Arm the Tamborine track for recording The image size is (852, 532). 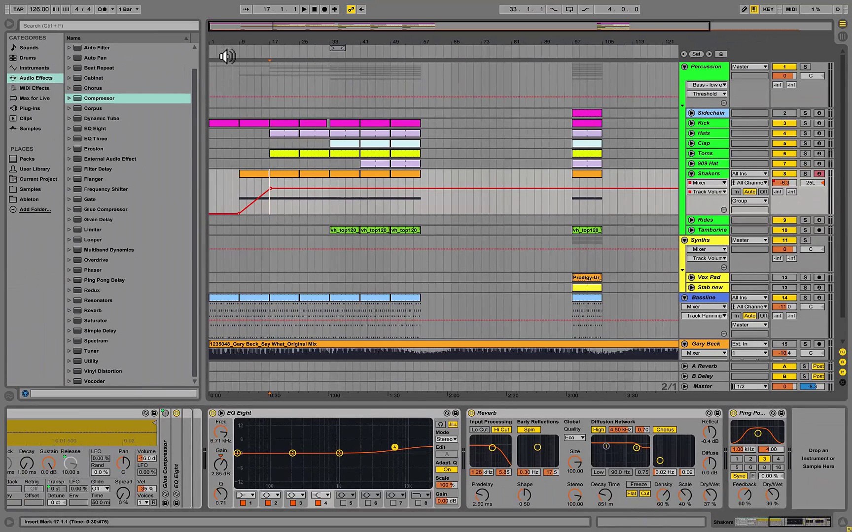point(819,230)
